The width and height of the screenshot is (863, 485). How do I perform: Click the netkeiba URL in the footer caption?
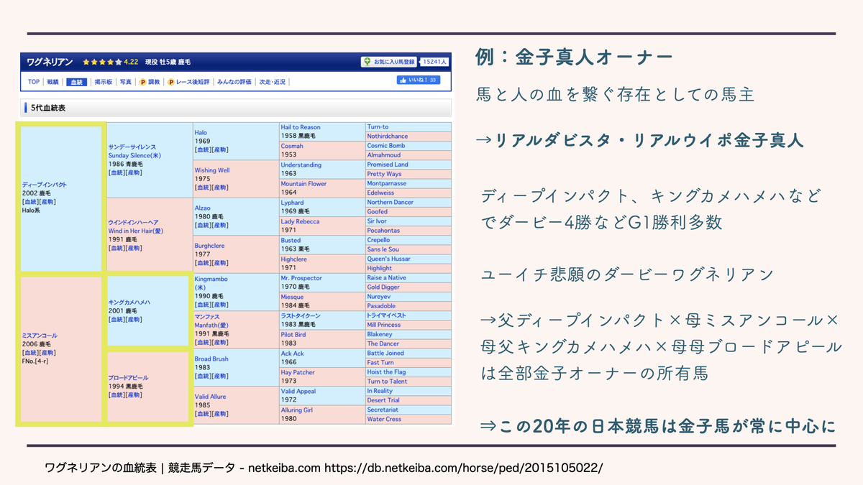[464, 468]
